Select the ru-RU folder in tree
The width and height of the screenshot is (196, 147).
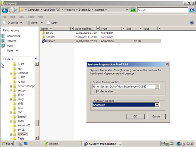tap(21, 82)
